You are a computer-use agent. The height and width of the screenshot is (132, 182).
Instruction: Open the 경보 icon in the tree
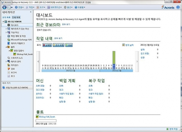coord(9,69)
